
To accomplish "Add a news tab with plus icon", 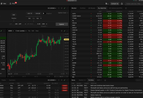I will 105,80.
